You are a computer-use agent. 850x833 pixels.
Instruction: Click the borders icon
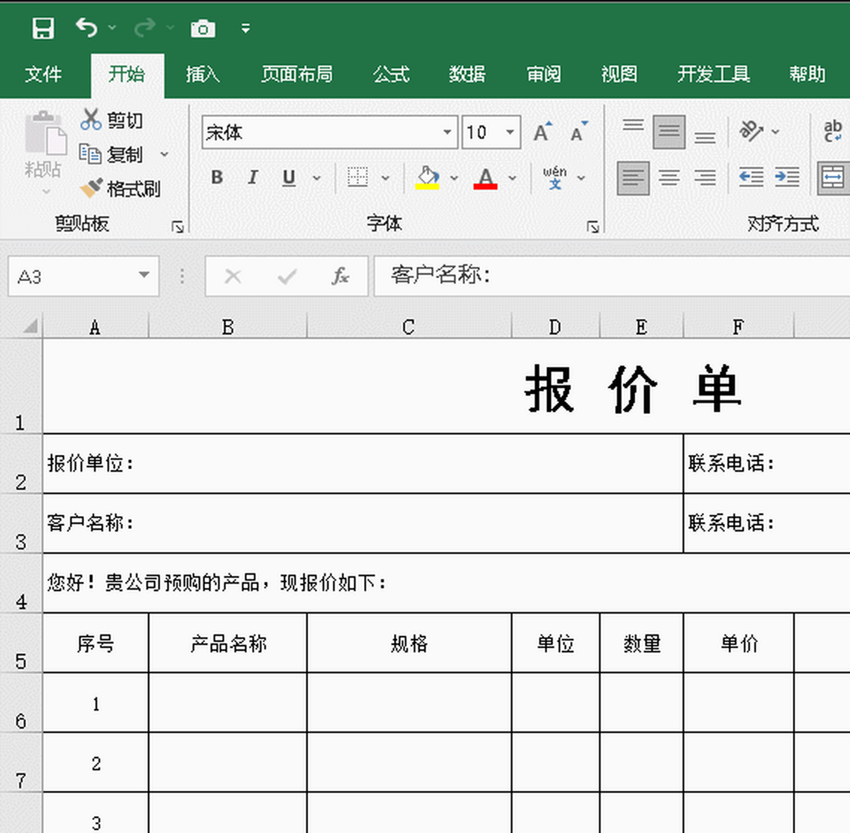(x=358, y=177)
